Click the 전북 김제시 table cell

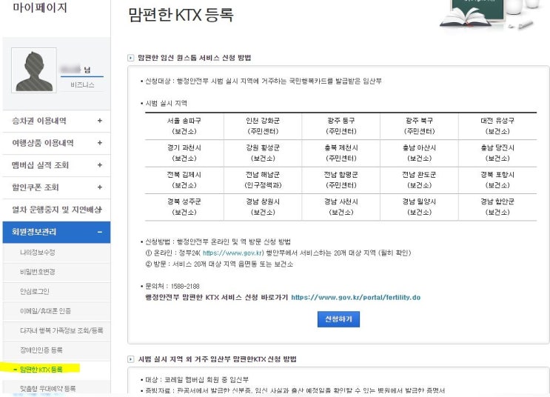coord(184,180)
